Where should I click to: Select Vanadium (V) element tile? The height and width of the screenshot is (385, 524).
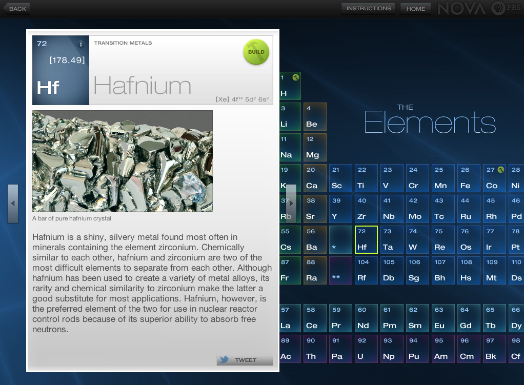392,178
